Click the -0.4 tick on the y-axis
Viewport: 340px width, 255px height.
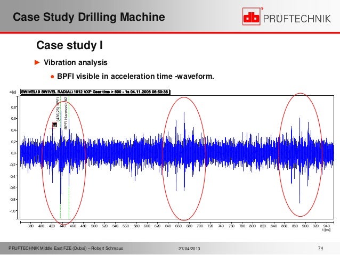click(13, 176)
